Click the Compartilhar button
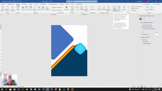162x91 pixels. click(x=146, y=4)
